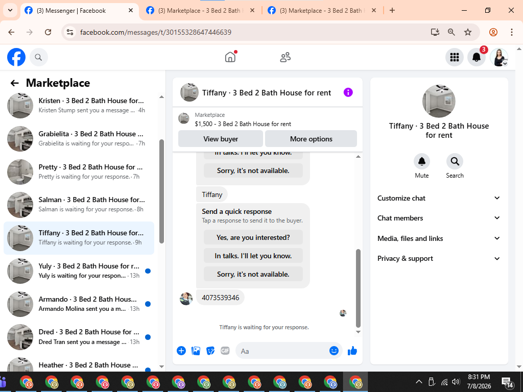Screen dimensions: 523x392
Task: Show hidden system tray icons chevron
Action: pos(419,382)
